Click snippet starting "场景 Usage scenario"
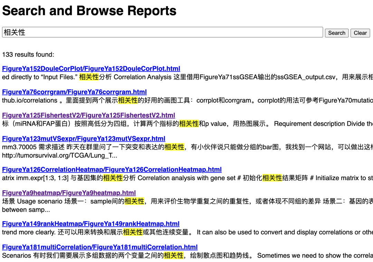This screenshot has width=373, height=262. pos(188,201)
